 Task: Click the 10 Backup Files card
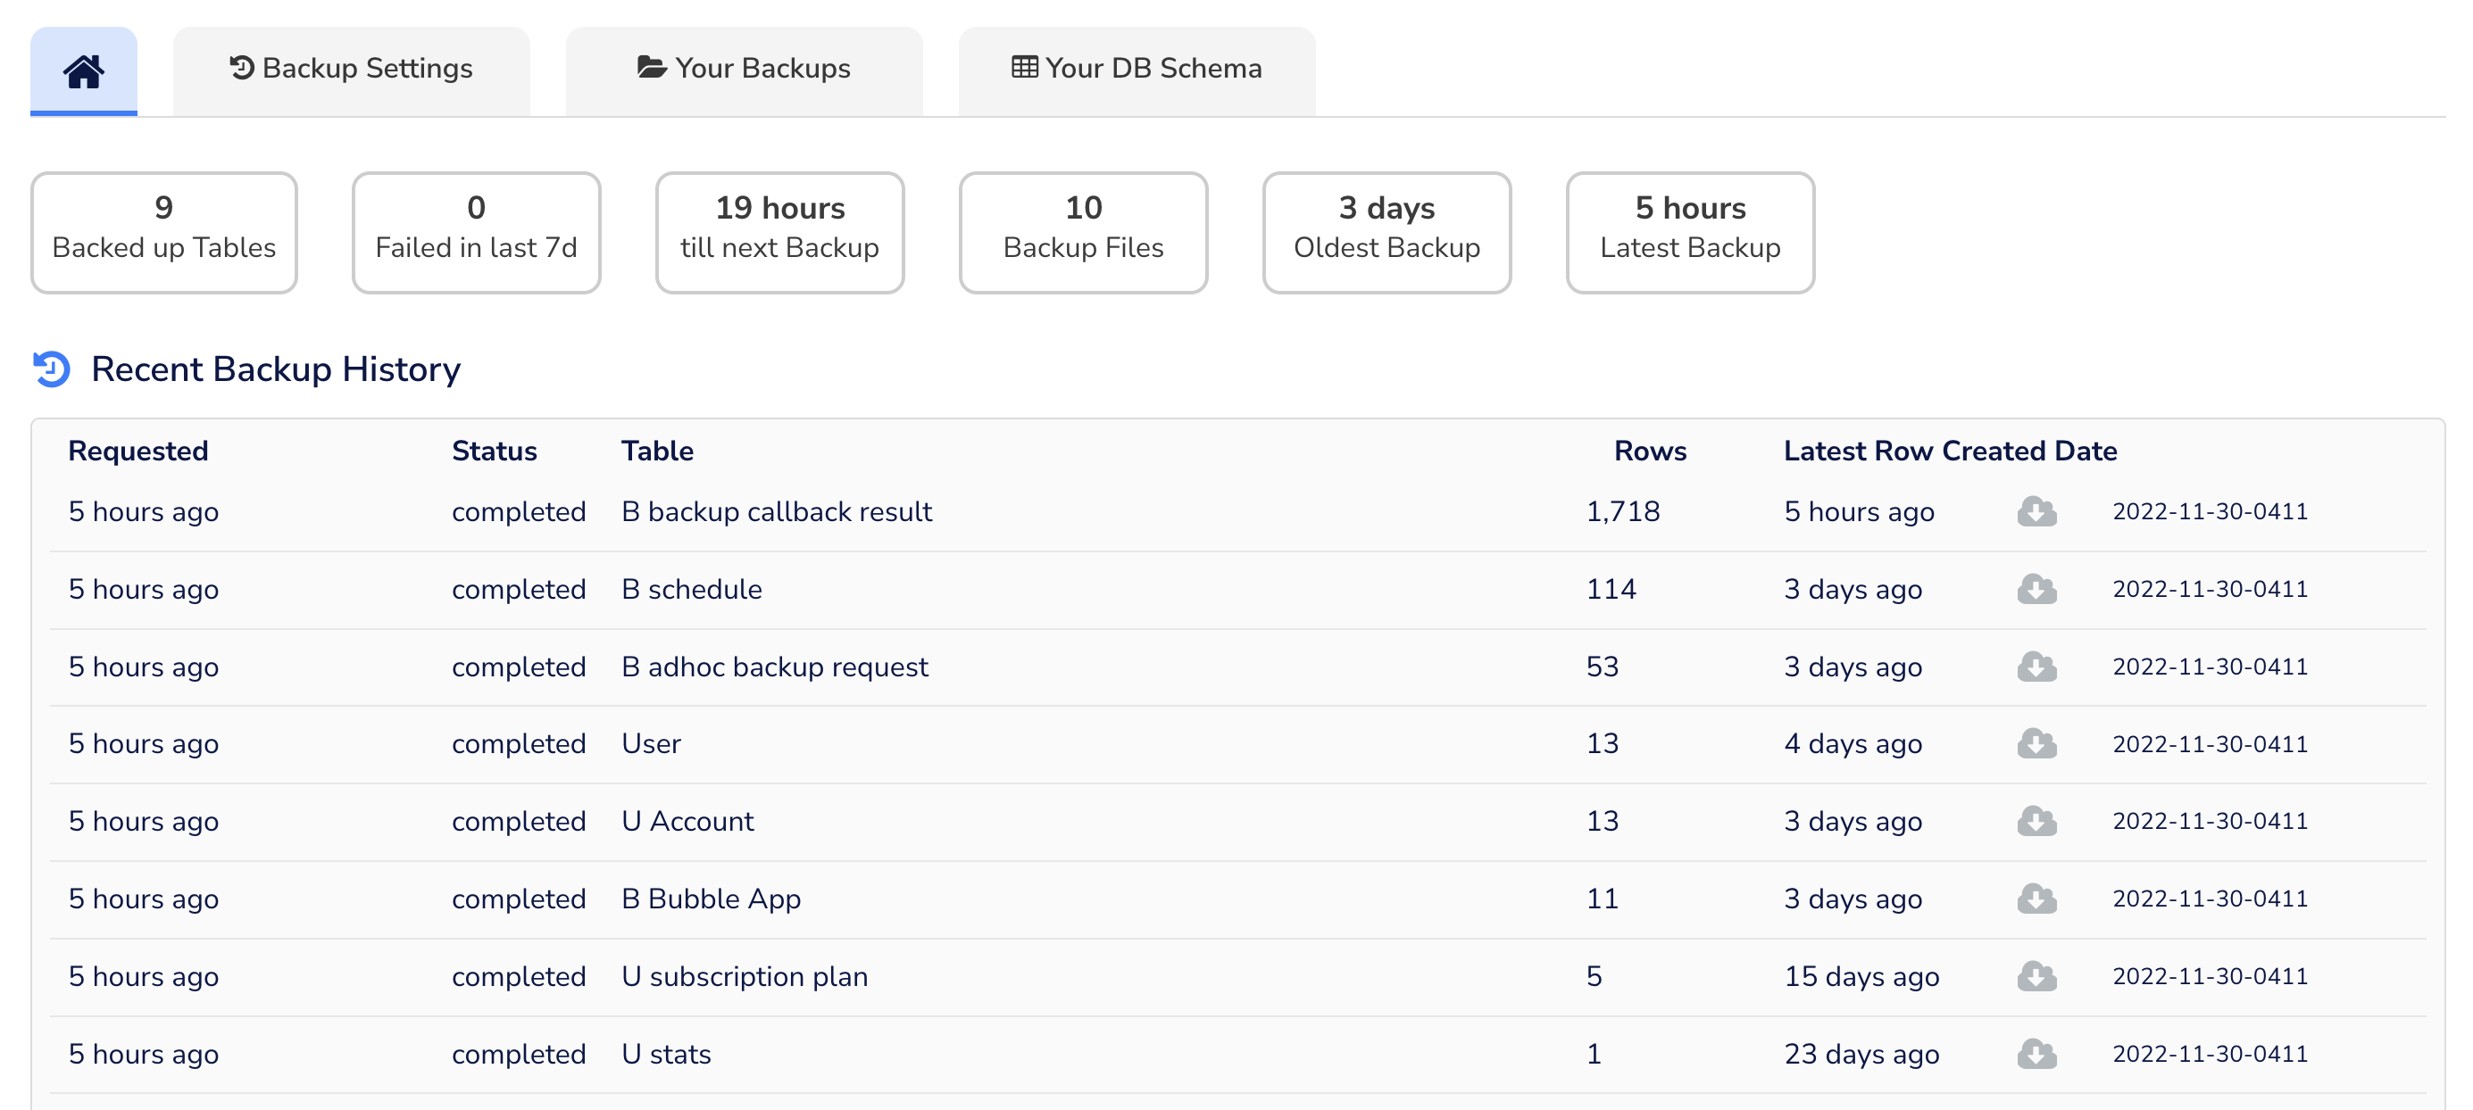(x=1083, y=232)
